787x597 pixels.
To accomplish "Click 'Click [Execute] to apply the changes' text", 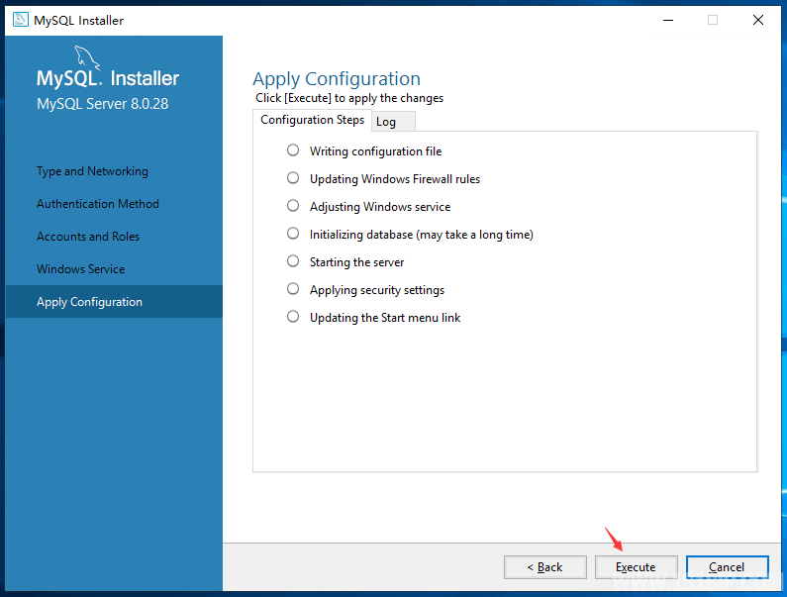I will click(349, 98).
